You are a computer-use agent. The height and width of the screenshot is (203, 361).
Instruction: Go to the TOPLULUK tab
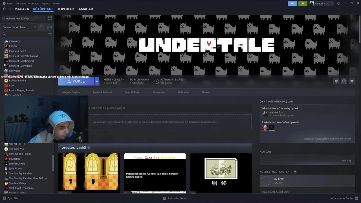point(66,9)
